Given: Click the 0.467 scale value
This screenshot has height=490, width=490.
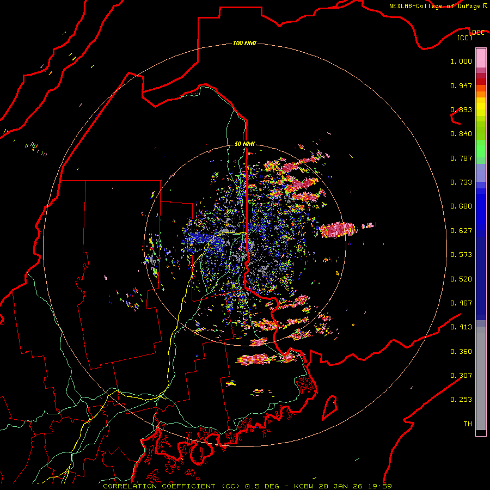Looking at the screenshot, I should tap(461, 303).
